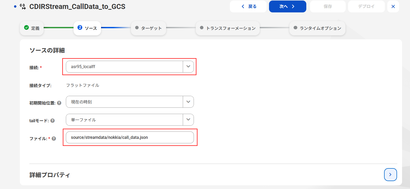Open help icon next to tailモード
Image resolution: width=410 pixels, height=189 pixels.
(x=53, y=121)
